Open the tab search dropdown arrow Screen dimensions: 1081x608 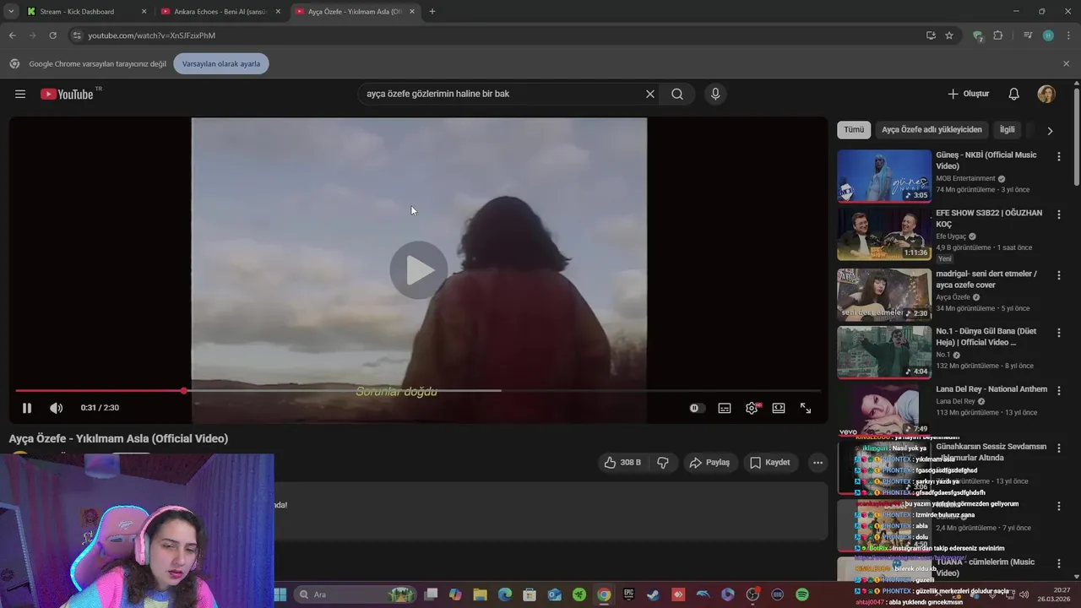tap(10, 12)
